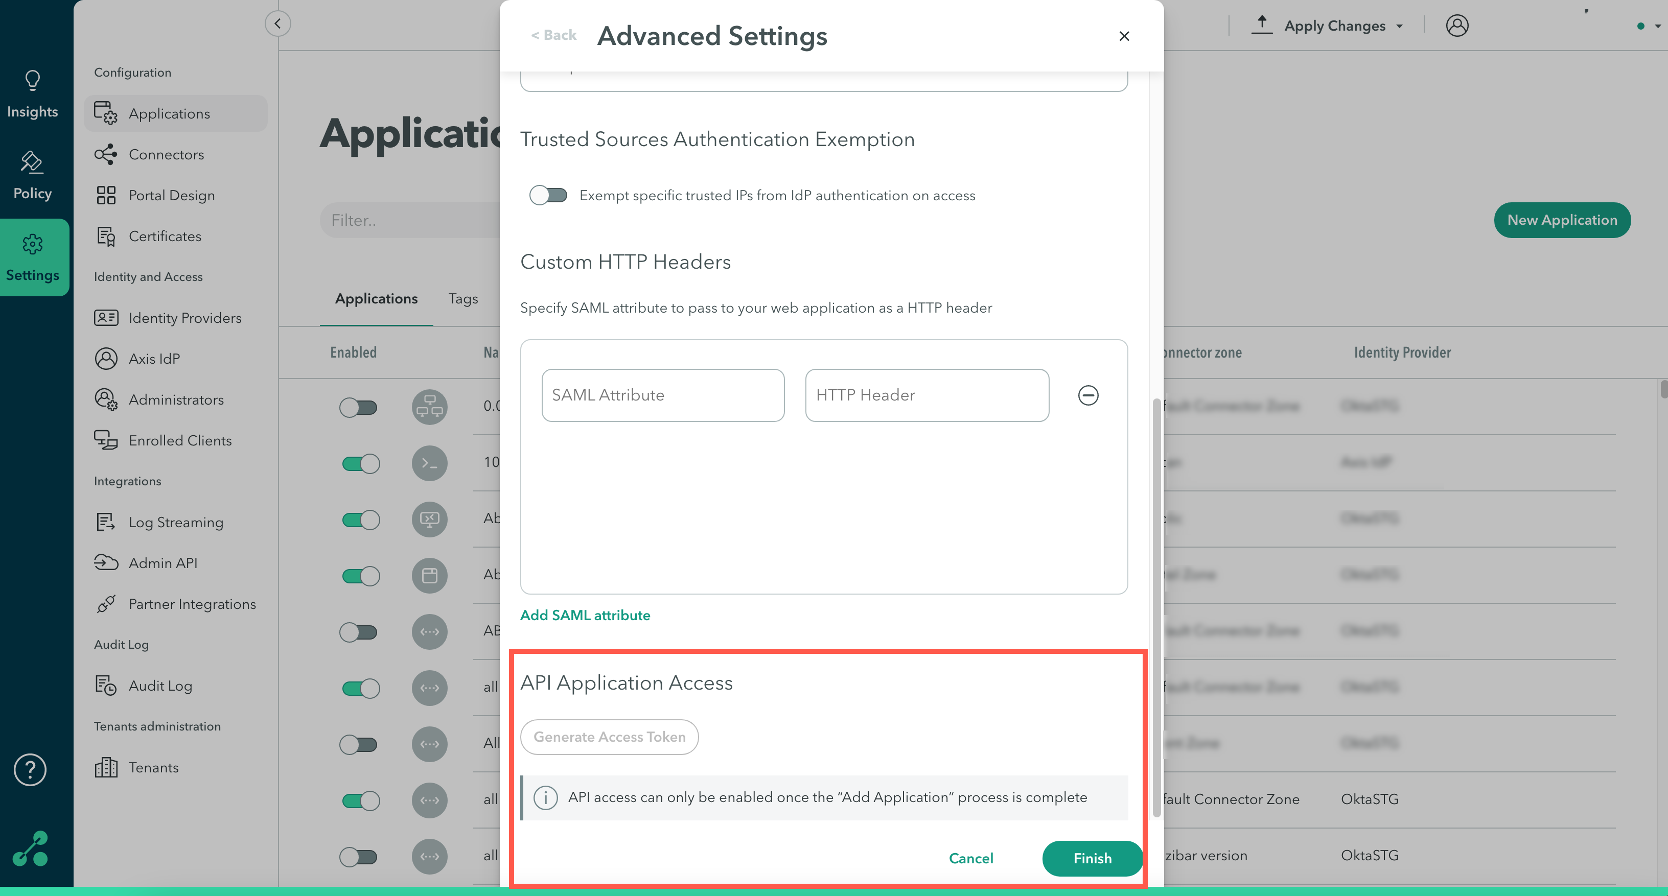Click the dialog vertical scrollbar
Screen dimensions: 1668x896
(x=1156, y=607)
